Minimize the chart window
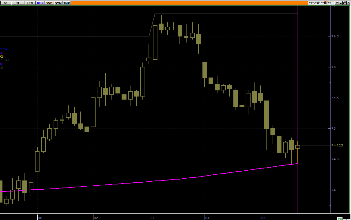Image resolution: width=351 pixels, height=220 pixels. pyautogui.click(x=341, y=3)
